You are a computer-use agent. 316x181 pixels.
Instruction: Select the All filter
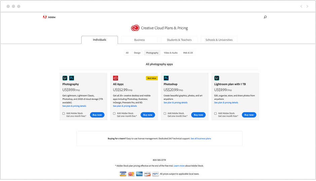coord(127,53)
